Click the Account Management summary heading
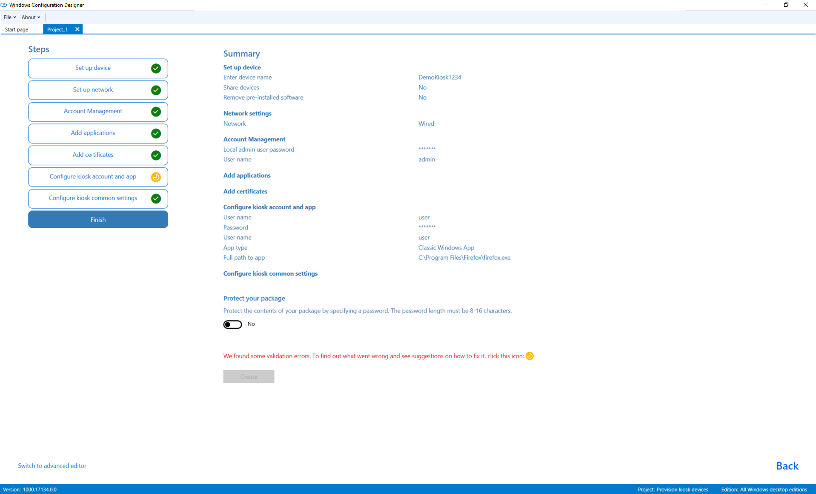The width and height of the screenshot is (816, 494). 254,139
